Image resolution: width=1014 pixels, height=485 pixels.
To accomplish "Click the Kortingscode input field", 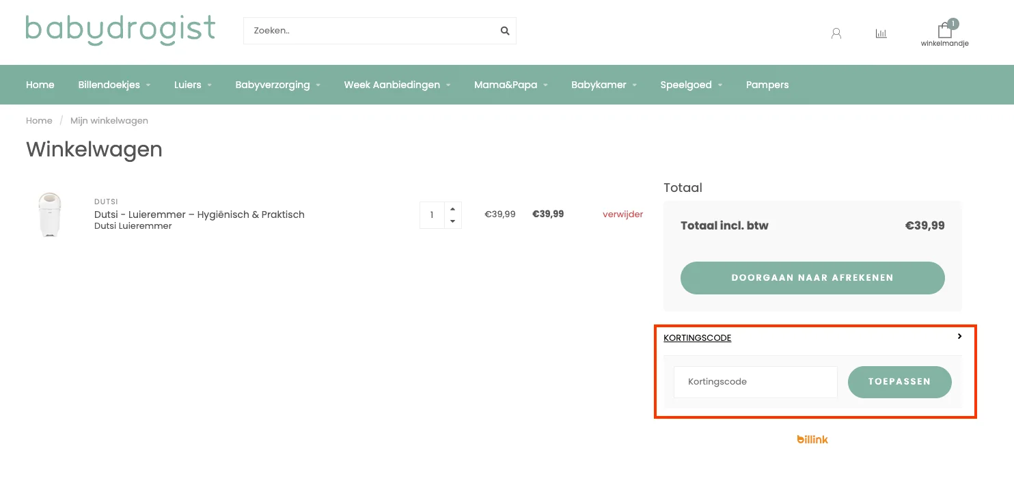I will click(755, 382).
